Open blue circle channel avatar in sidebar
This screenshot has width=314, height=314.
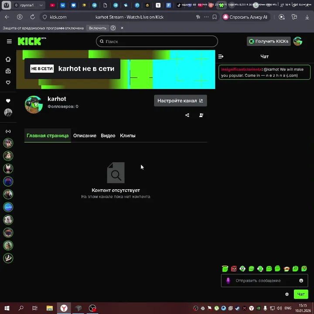click(x=8, y=207)
